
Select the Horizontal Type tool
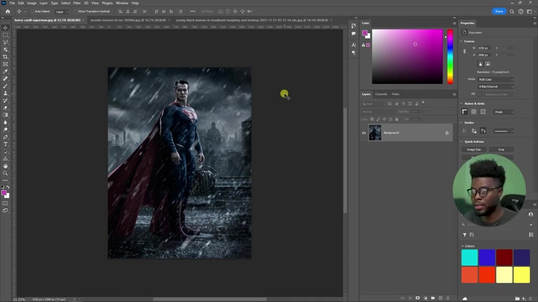click(x=5, y=144)
